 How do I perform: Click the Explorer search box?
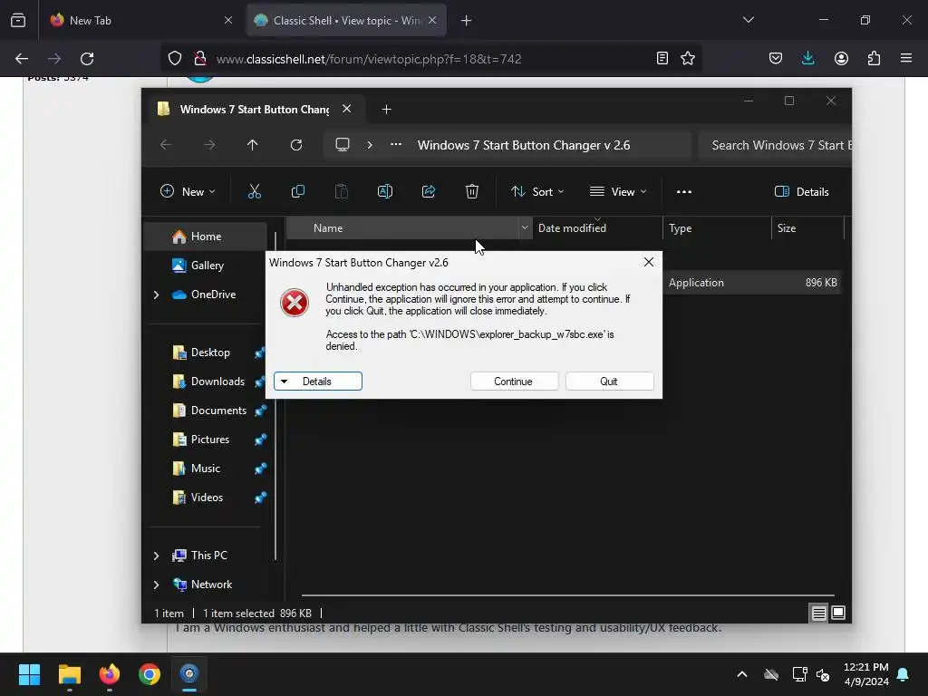tap(775, 145)
